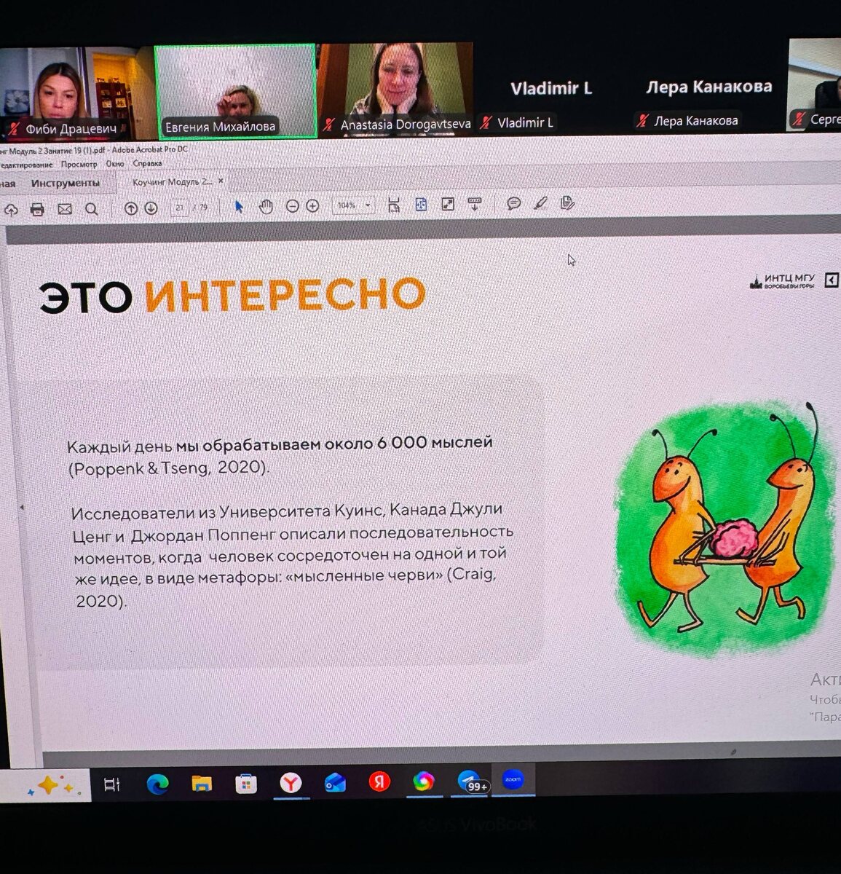Open Yandex Browser white Y icon

click(291, 783)
